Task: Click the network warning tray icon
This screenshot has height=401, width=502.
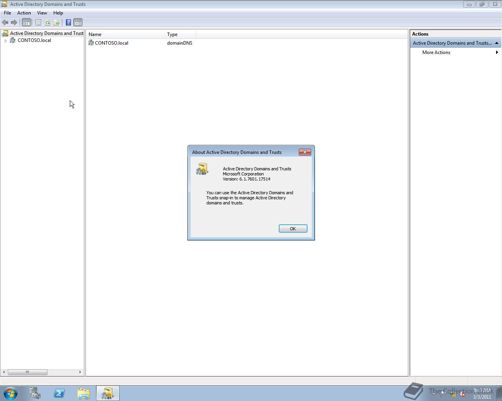Action: tap(453, 394)
